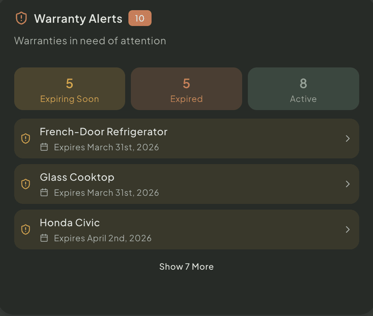Select the Active filter card
This screenshot has width=373, height=316.
tap(303, 89)
